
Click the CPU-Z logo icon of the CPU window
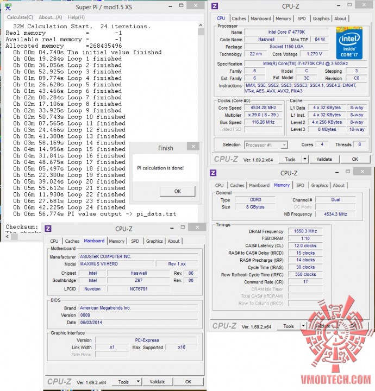point(215,6)
